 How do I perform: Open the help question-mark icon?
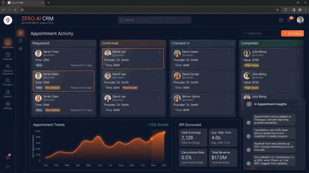click(8, 157)
